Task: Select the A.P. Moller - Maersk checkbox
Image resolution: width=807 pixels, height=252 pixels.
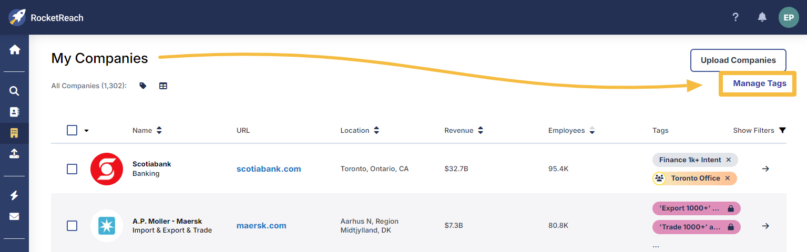Action: [x=72, y=226]
